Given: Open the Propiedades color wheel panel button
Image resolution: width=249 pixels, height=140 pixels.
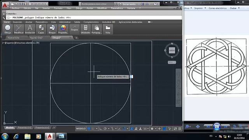Looking at the screenshot, I should [63, 29].
